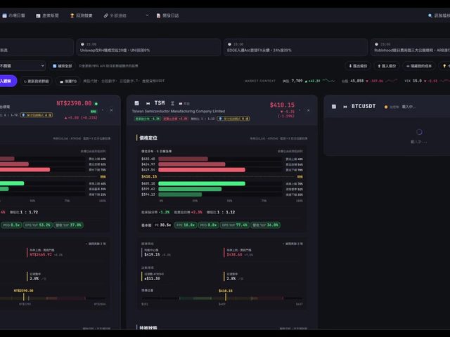Image resolution: width=450 pixels, height=337 pixels.
Task: Close the left card showing NT$2398.00
Action: coord(111,110)
